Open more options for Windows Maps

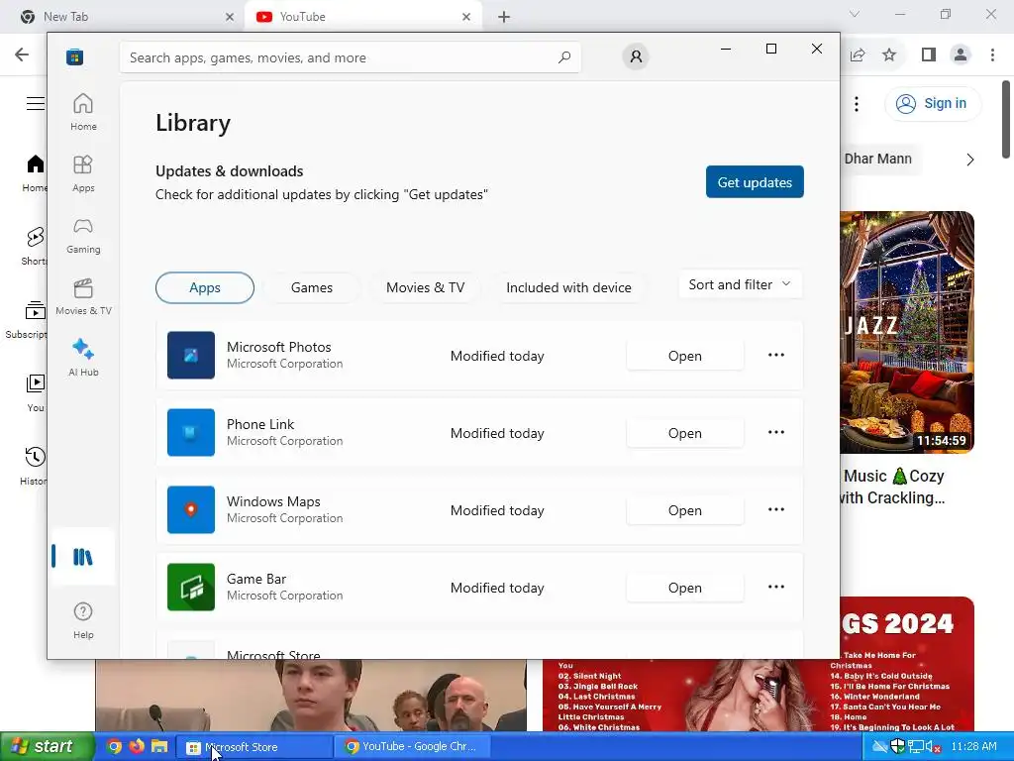pyautogui.click(x=776, y=510)
